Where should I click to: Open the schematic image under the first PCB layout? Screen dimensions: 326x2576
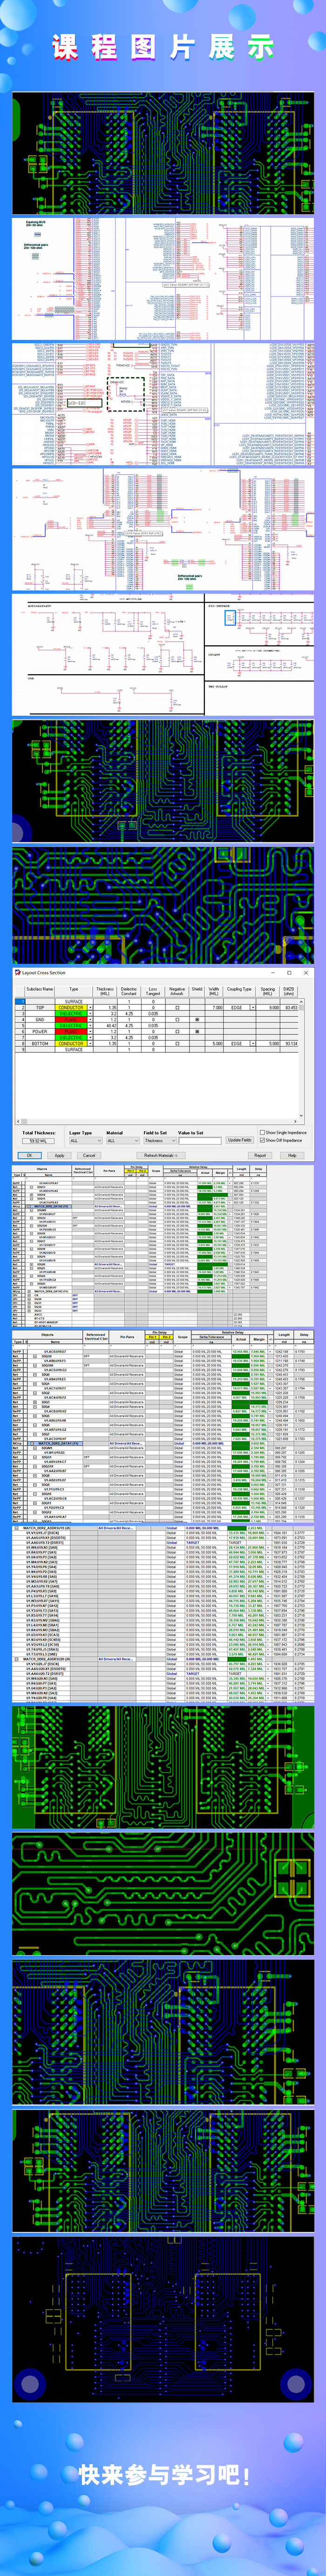pos(163,278)
